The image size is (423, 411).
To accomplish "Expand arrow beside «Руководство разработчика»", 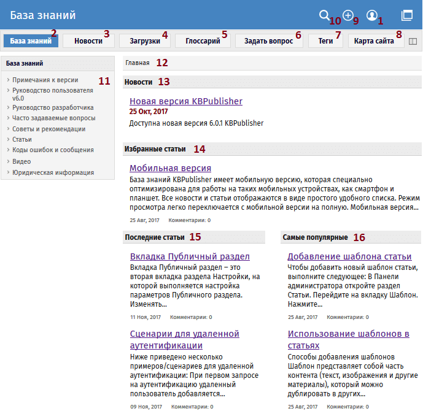I will click(8, 107).
